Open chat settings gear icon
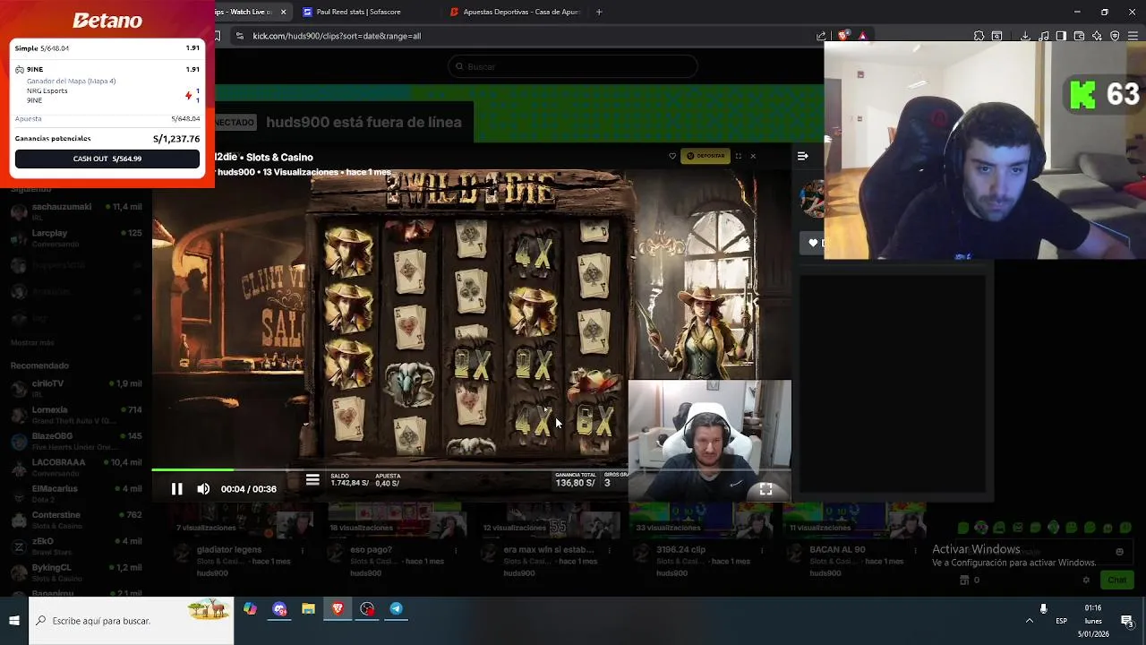 point(1086,580)
